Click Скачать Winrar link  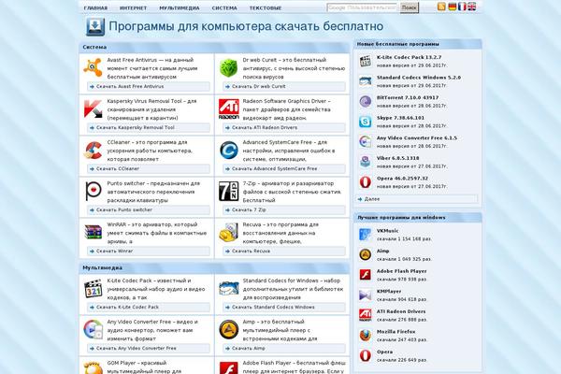[148, 252]
